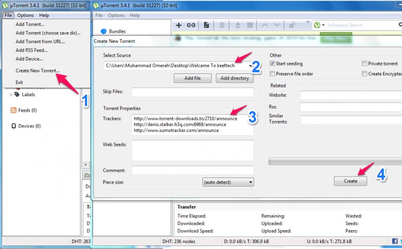
Task: Click the uTorrent logo in right window title
Action: (96, 5)
